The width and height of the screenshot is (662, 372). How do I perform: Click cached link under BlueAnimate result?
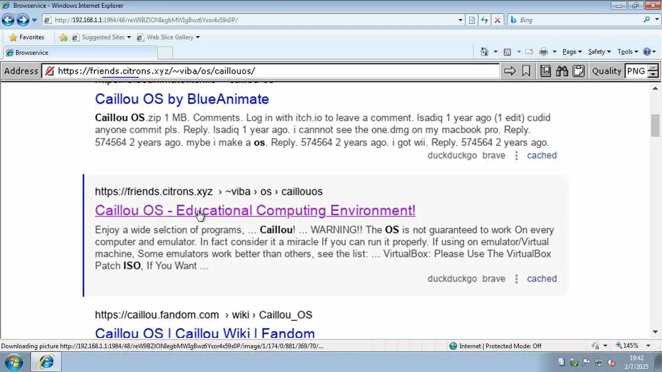(542, 156)
